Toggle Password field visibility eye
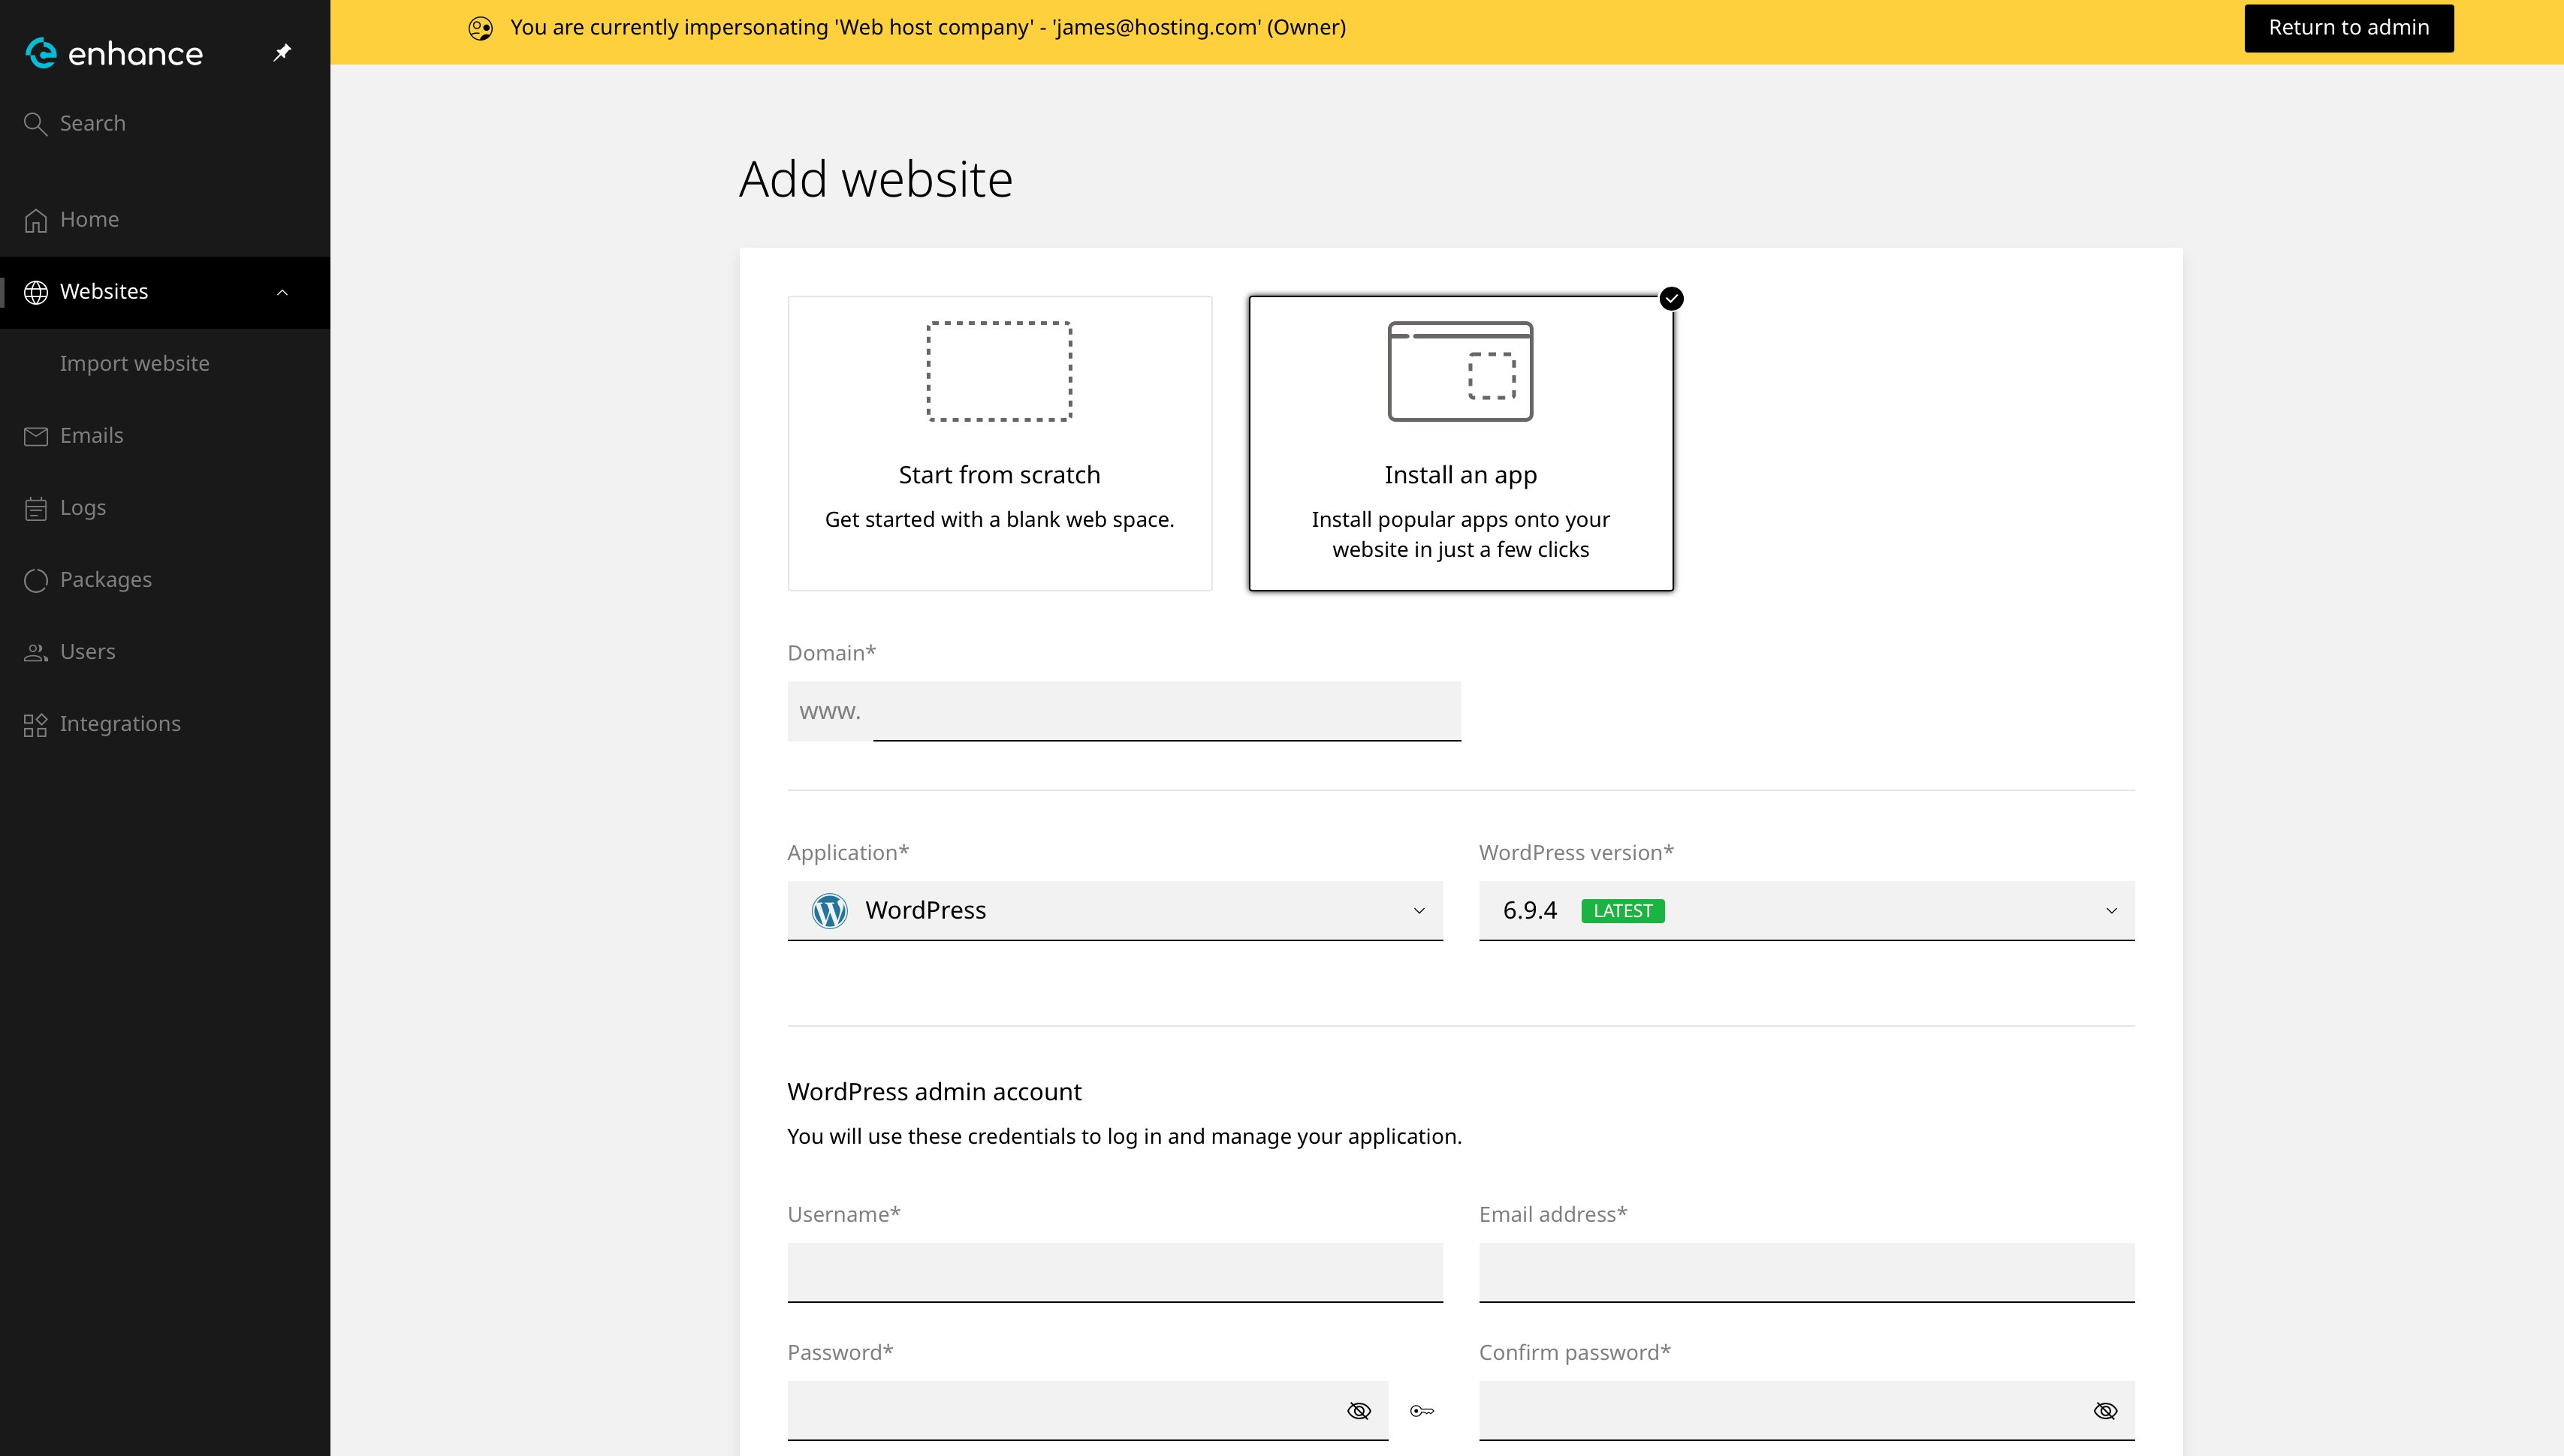2564x1456 pixels. (x=1358, y=1411)
